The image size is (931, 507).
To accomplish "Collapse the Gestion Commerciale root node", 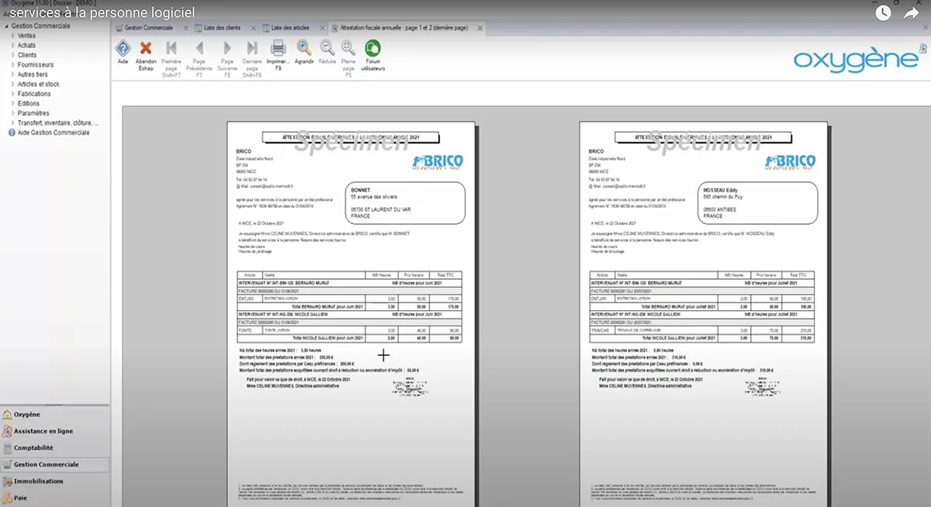I will pos(5,26).
